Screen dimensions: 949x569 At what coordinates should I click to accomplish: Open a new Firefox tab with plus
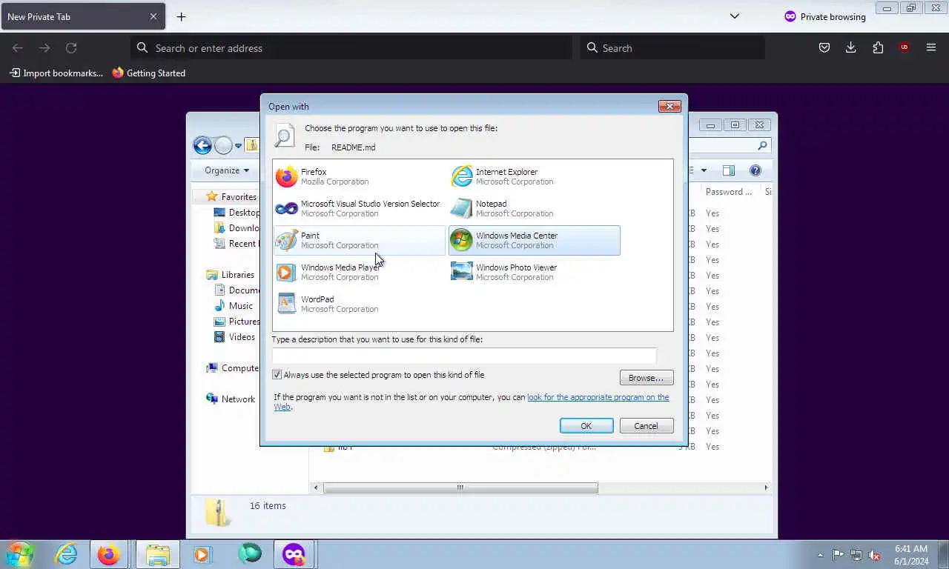pos(181,16)
